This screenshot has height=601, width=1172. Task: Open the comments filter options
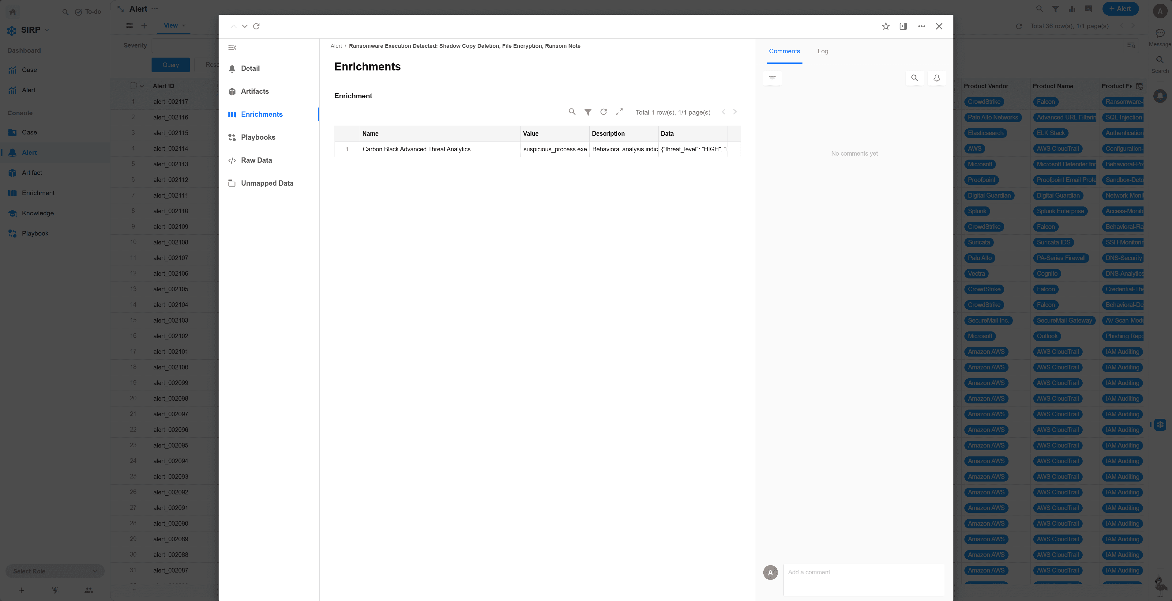pyautogui.click(x=772, y=78)
